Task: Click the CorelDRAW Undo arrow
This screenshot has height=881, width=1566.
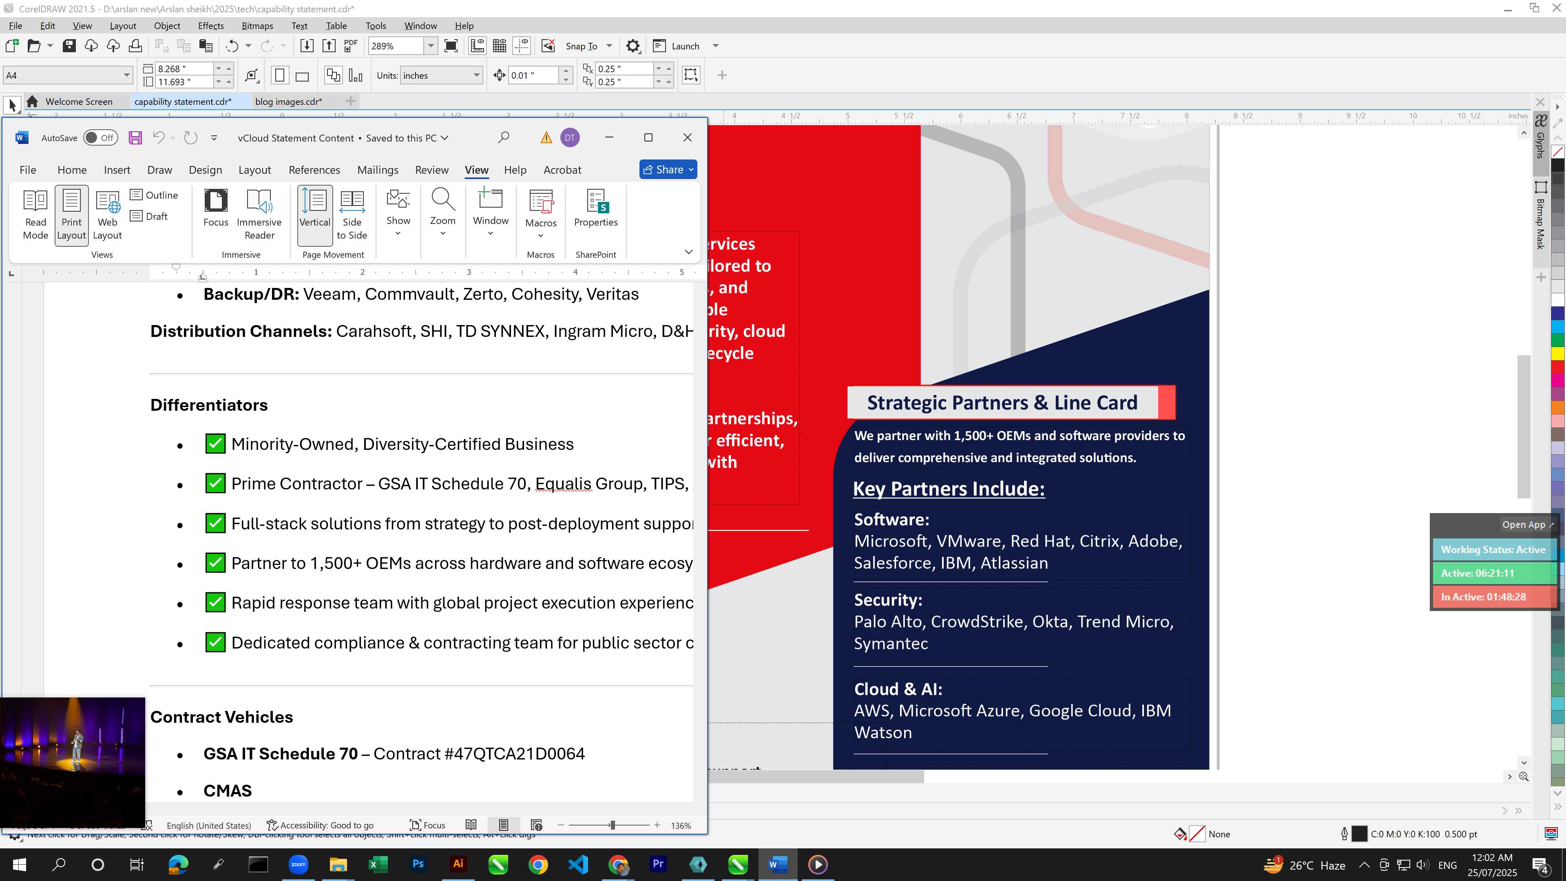Action: click(x=232, y=46)
